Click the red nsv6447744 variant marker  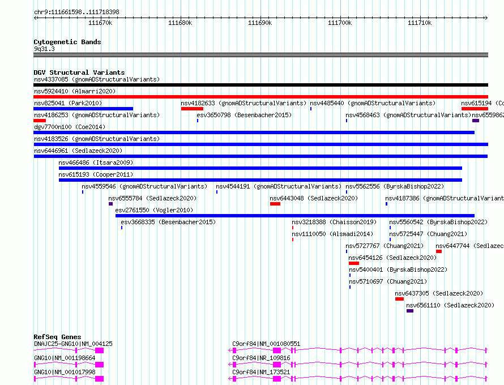439,251
